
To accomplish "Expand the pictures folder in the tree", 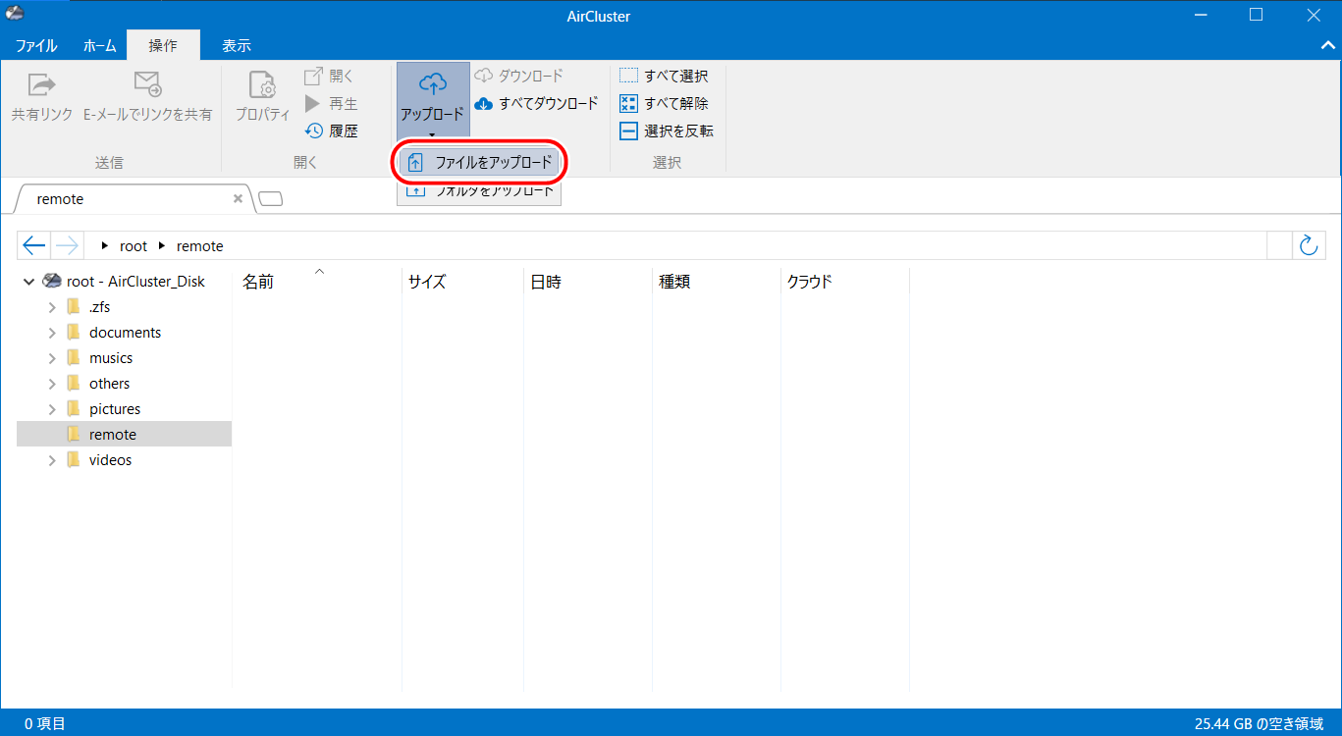I will coord(52,409).
